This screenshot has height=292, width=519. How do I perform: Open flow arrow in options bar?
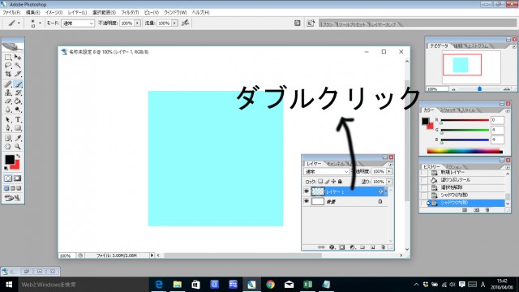[174, 24]
